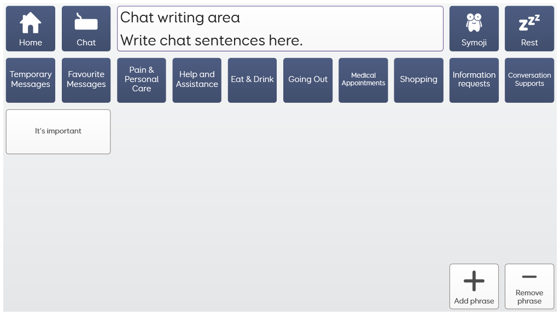This screenshot has width=560, height=315.
Task: Show Eat & Drink phrases
Action: [x=252, y=80]
